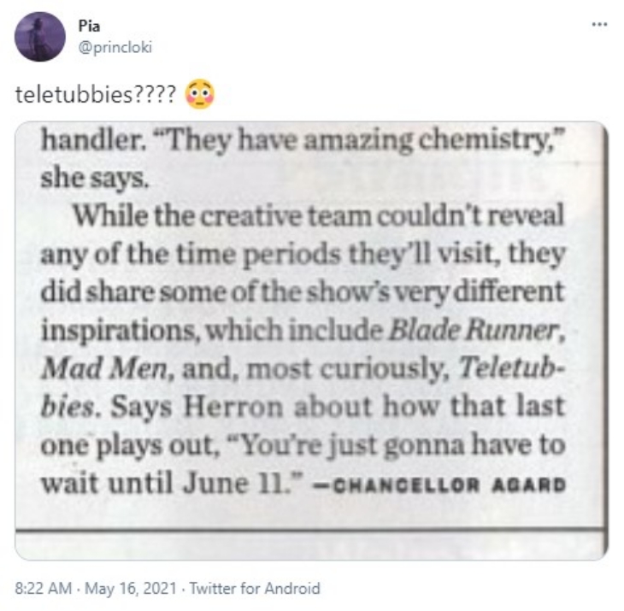Click the 8:22 AM timestamp
The height and width of the screenshot is (611, 624).
(x=44, y=588)
